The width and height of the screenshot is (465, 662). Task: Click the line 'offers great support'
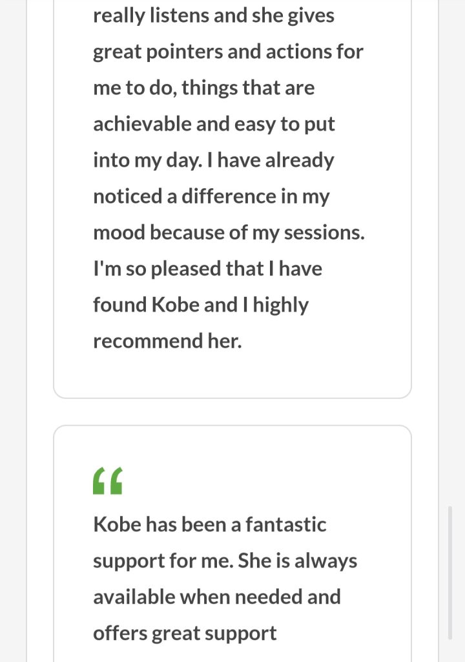185,633
